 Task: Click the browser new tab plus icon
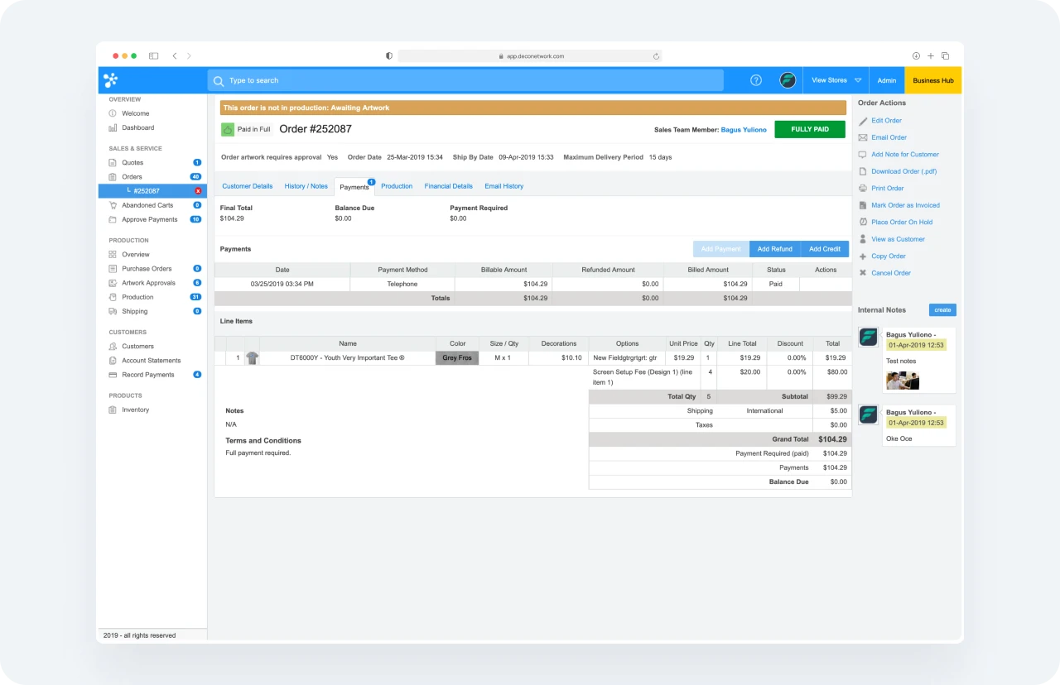931,56
